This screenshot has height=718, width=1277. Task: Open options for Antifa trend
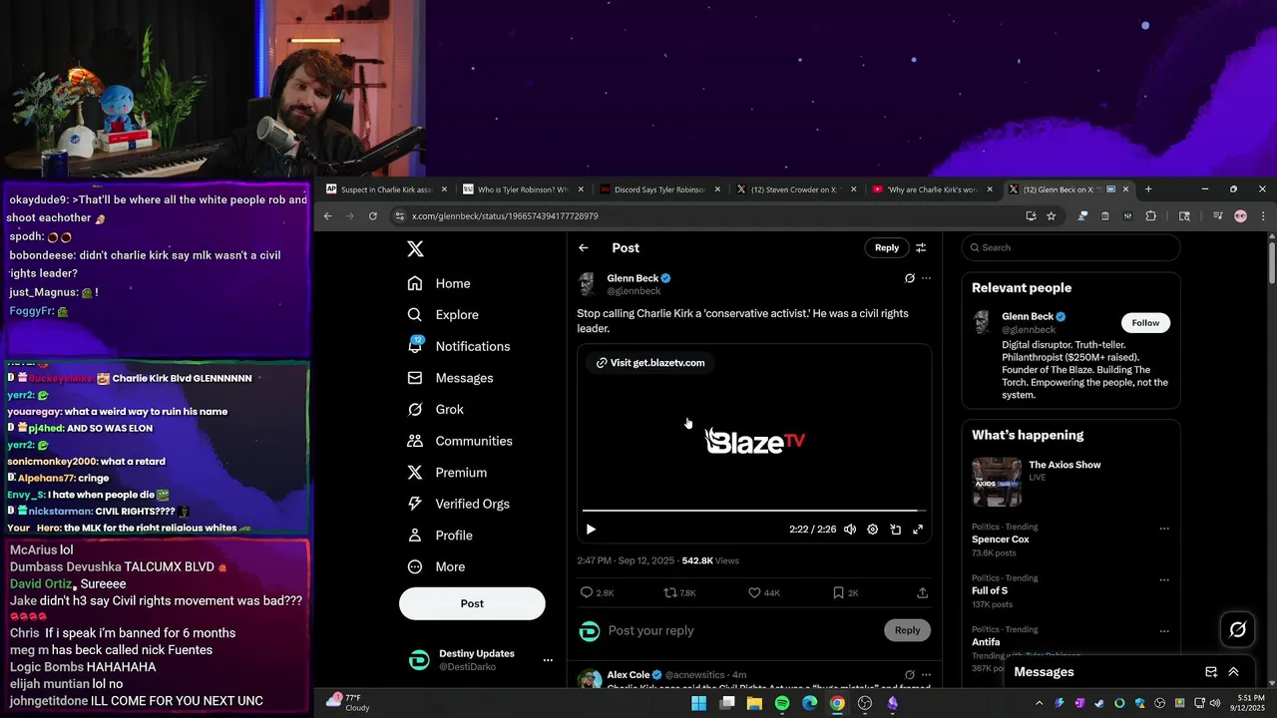[1163, 631]
